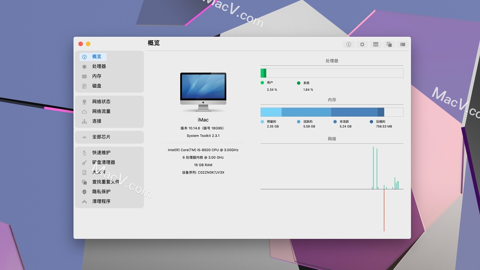Toggle the 压缩的 dot in the memory legend
480x270 pixels.
pos(371,122)
